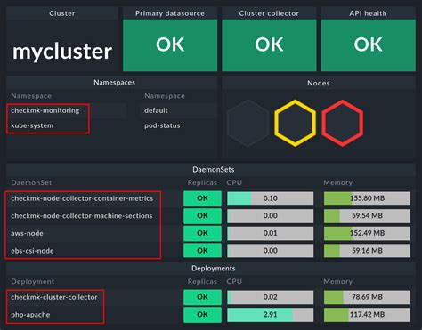Open checkmk-node-collector-container-metrics DaemonSet
422x330 pixels.
(82, 198)
